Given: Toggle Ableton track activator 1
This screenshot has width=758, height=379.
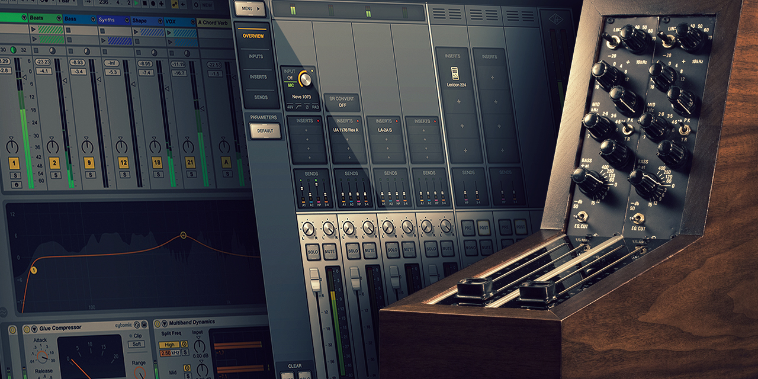Looking at the screenshot, I should [14, 163].
